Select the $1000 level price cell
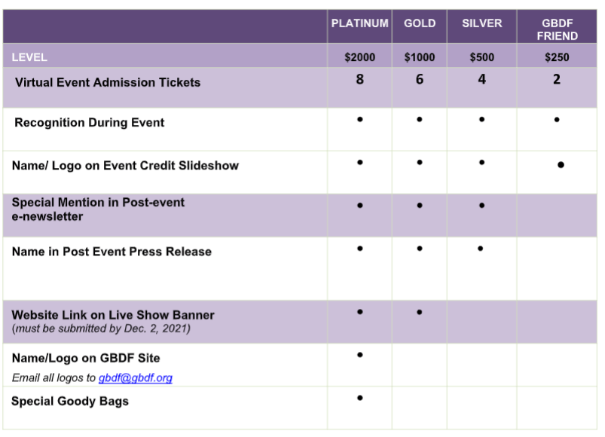This screenshot has width=605, height=437. pos(420,57)
